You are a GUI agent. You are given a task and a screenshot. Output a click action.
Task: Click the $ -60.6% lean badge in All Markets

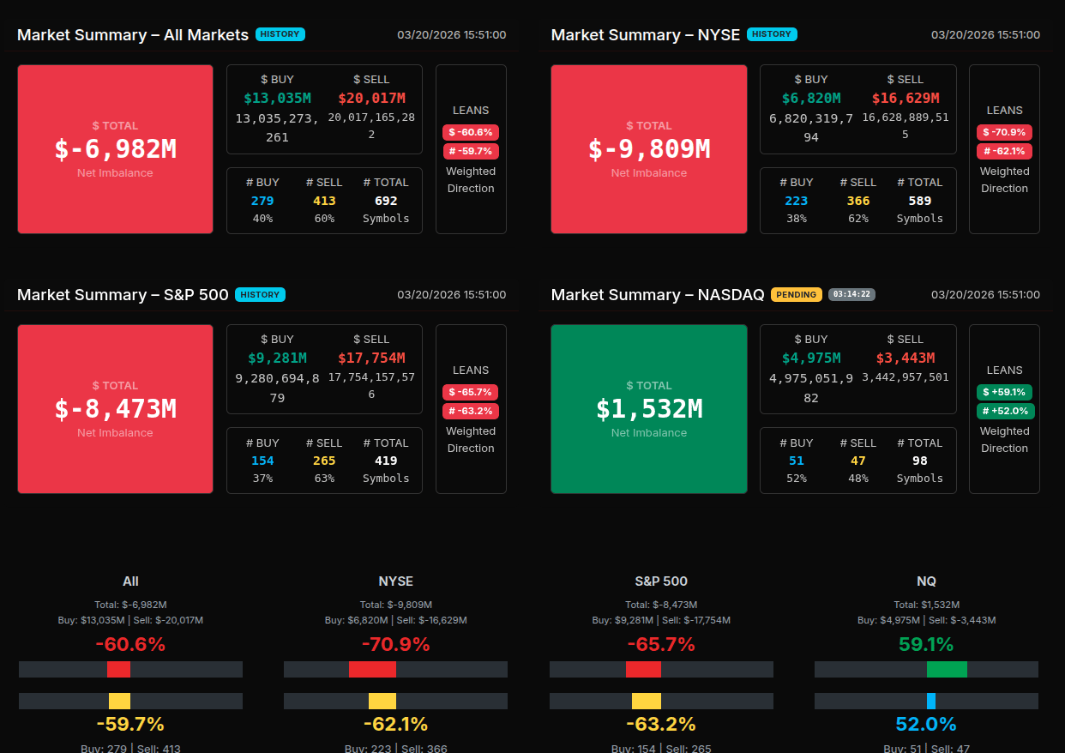point(471,132)
